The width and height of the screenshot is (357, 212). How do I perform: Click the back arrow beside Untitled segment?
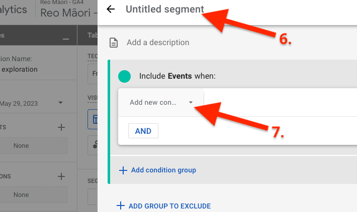coord(111,9)
